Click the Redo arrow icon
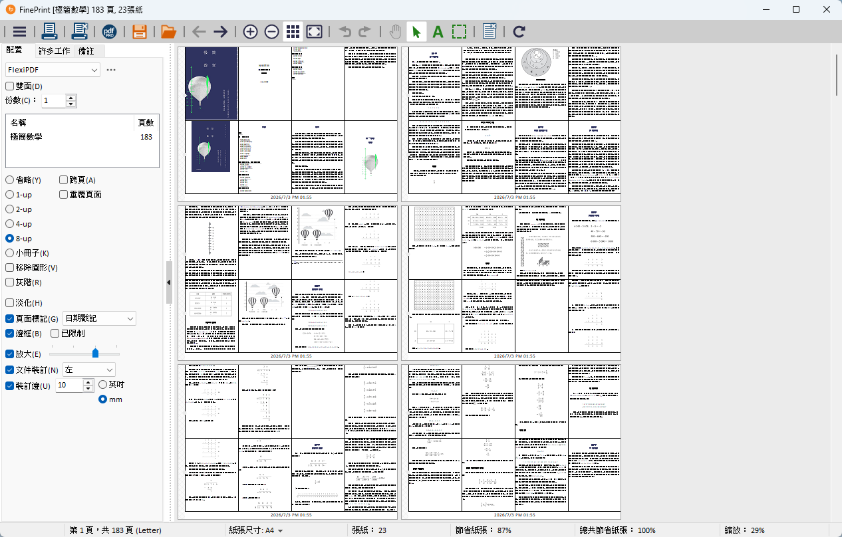This screenshot has width=842, height=537. 365,31
